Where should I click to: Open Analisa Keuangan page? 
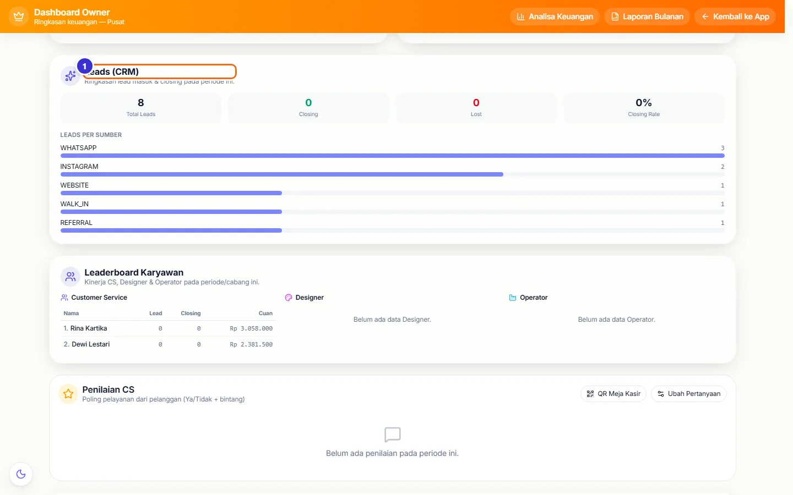(x=555, y=16)
